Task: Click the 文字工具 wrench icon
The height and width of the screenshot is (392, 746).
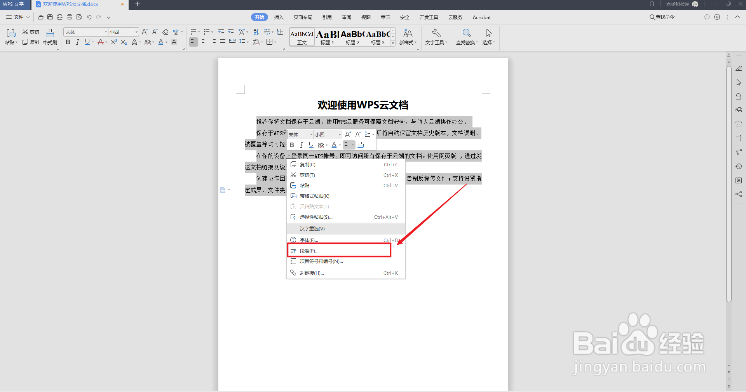Action: click(436, 33)
